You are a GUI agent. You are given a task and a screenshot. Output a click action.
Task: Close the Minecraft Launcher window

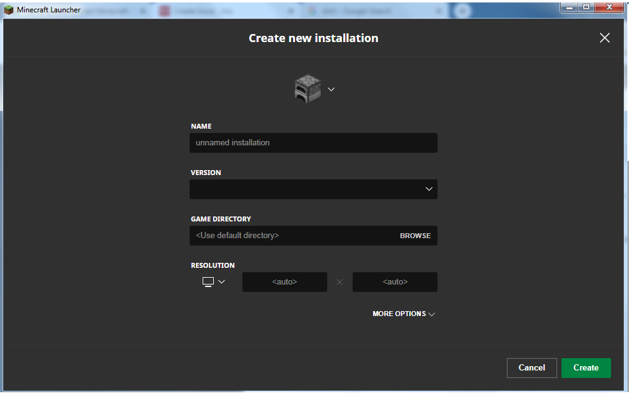pos(609,7)
